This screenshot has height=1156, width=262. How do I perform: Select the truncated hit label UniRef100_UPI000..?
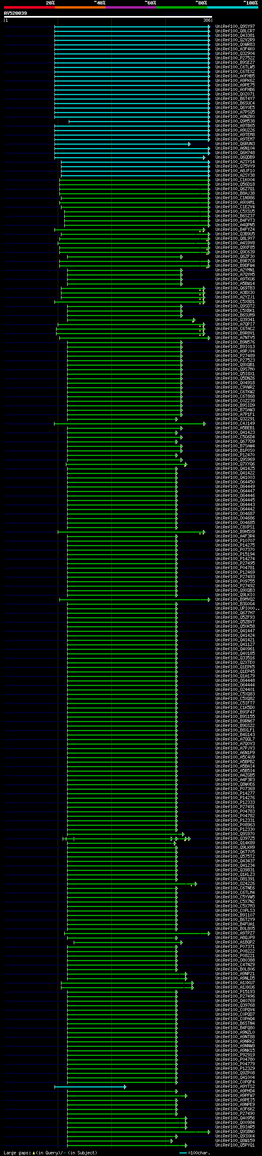pos(237,609)
